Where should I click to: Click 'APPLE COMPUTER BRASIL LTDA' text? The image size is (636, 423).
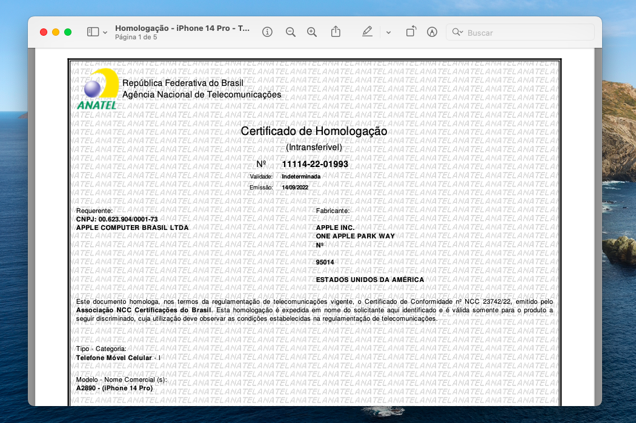pyautogui.click(x=133, y=228)
